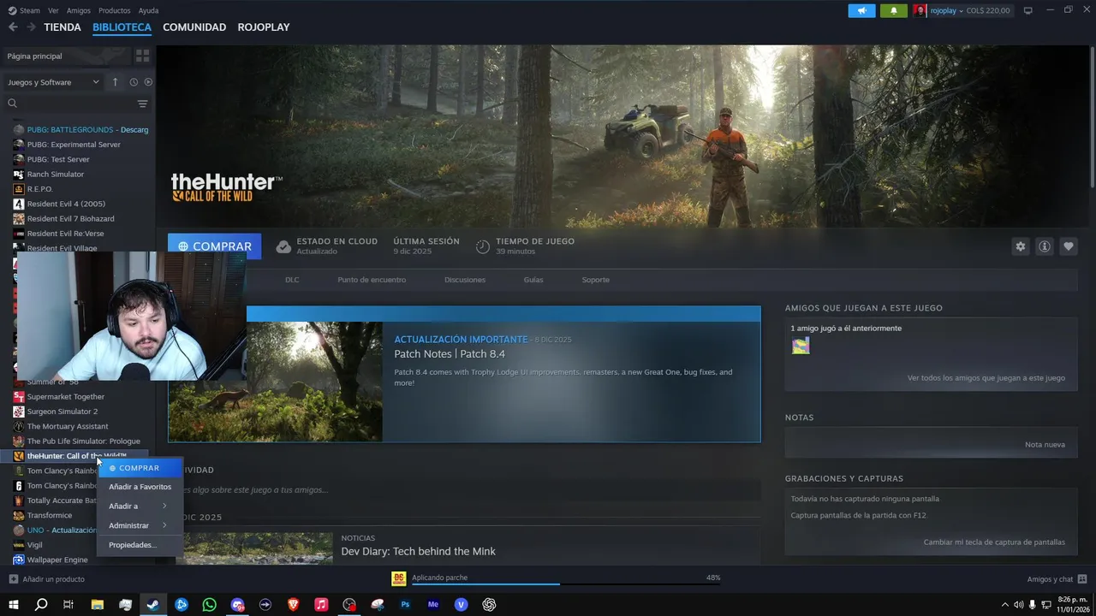This screenshot has height=616, width=1096.
Task: Click the library search magnifier icon
Action: click(12, 104)
